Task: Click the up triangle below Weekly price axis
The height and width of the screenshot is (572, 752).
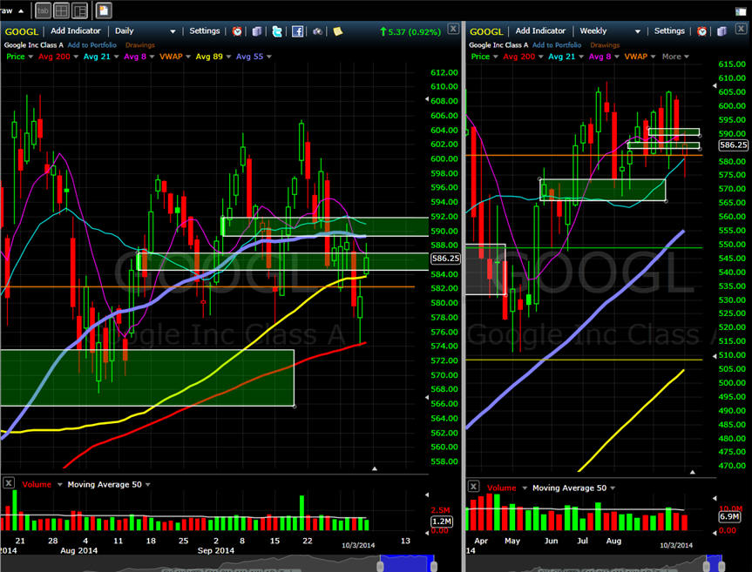Action: pos(693,472)
